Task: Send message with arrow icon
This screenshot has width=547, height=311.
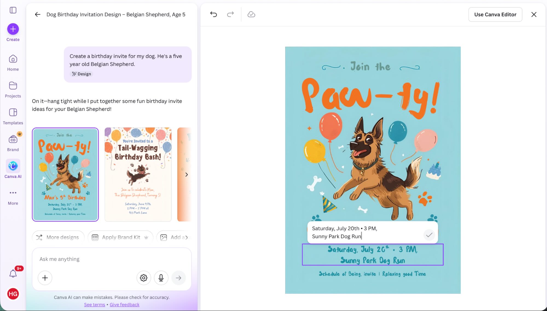Action: pos(178,278)
